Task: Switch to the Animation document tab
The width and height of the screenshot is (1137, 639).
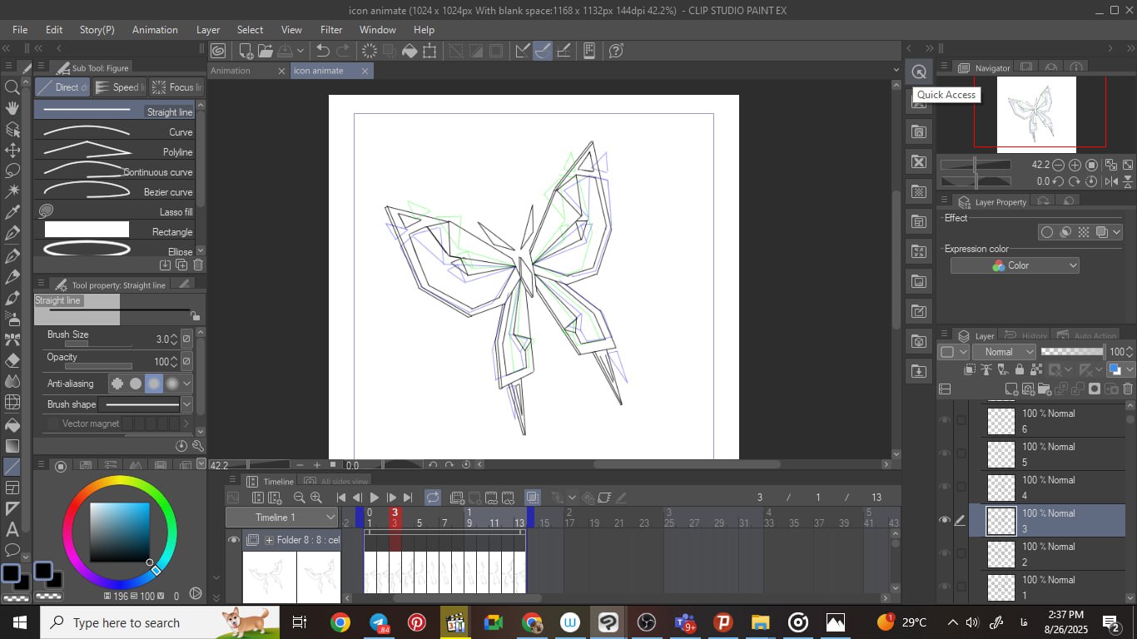Action: click(x=231, y=71)
